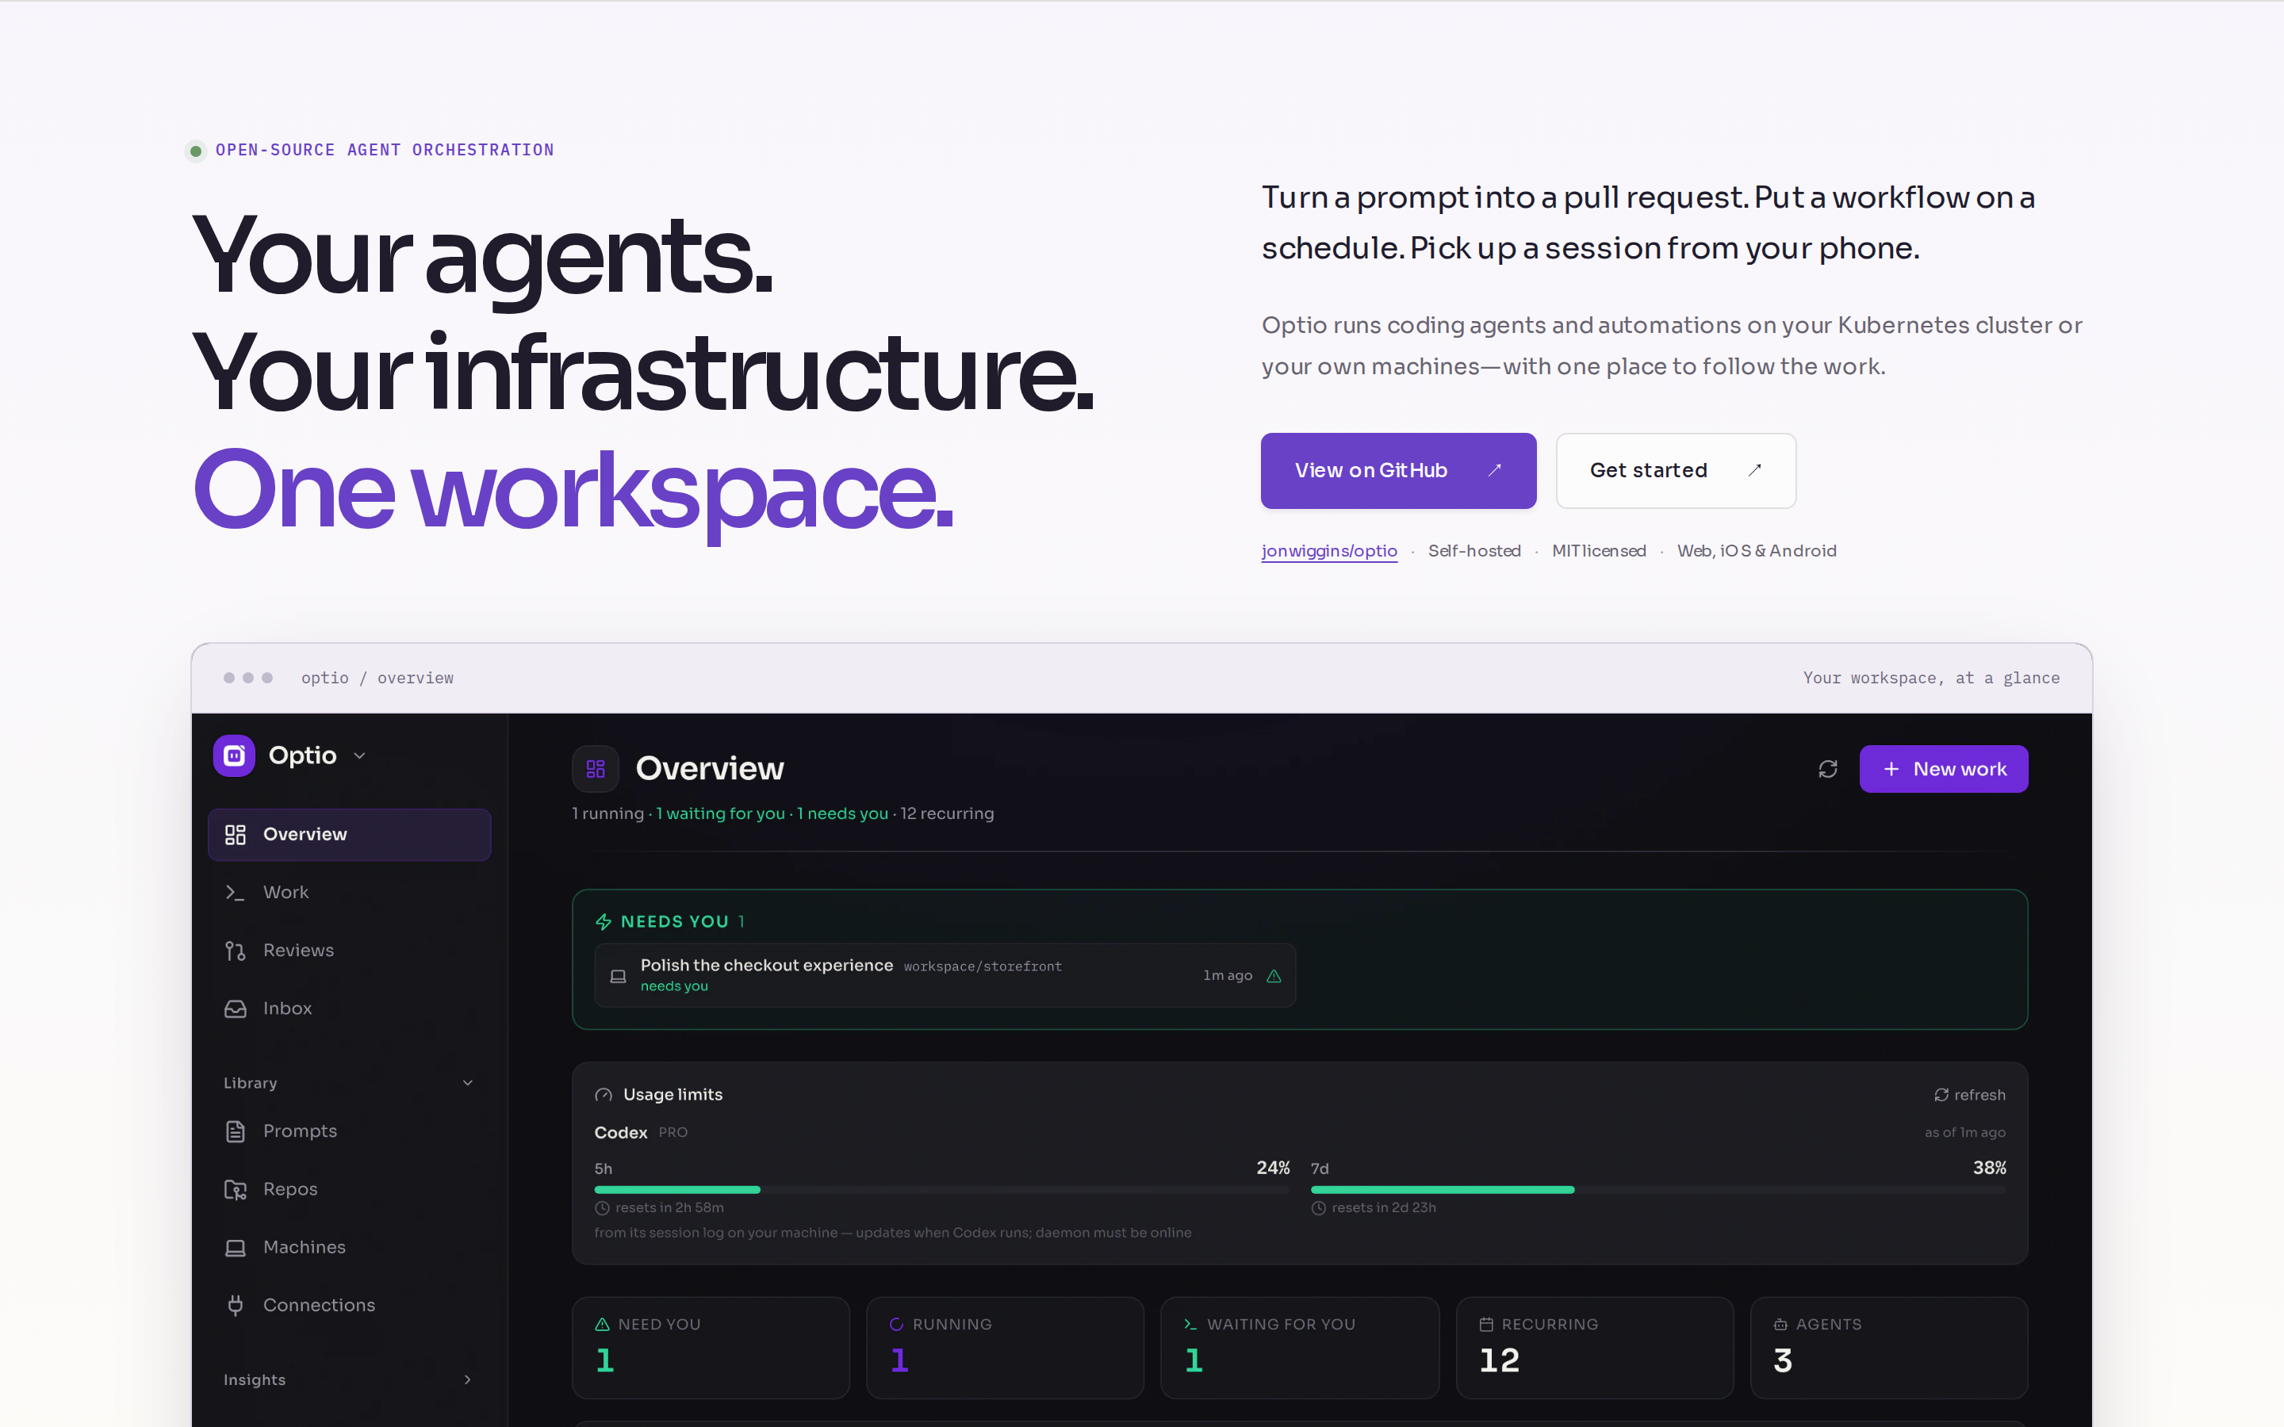Open Prompts in the Library
The width and height of the screenshot is (2284, 1427).
coord(349,1131)
